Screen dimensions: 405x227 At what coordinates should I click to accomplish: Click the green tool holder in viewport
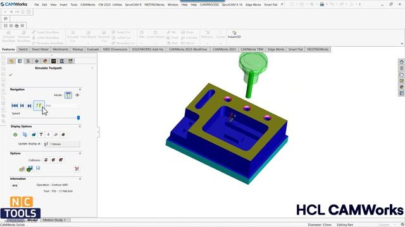point(253,67)
